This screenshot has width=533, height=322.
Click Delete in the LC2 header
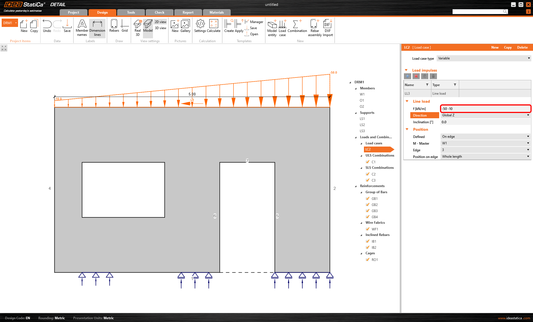(522, 47)
